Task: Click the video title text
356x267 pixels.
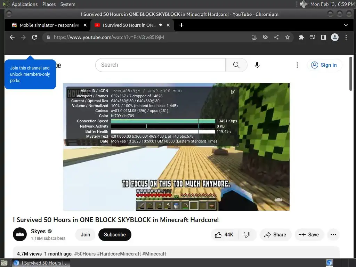Action: pyautogui.click(x=116, y=220)
